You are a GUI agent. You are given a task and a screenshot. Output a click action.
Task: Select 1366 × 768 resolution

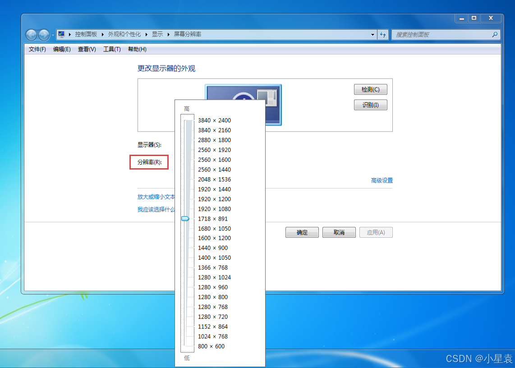click(x=212, y=267)
